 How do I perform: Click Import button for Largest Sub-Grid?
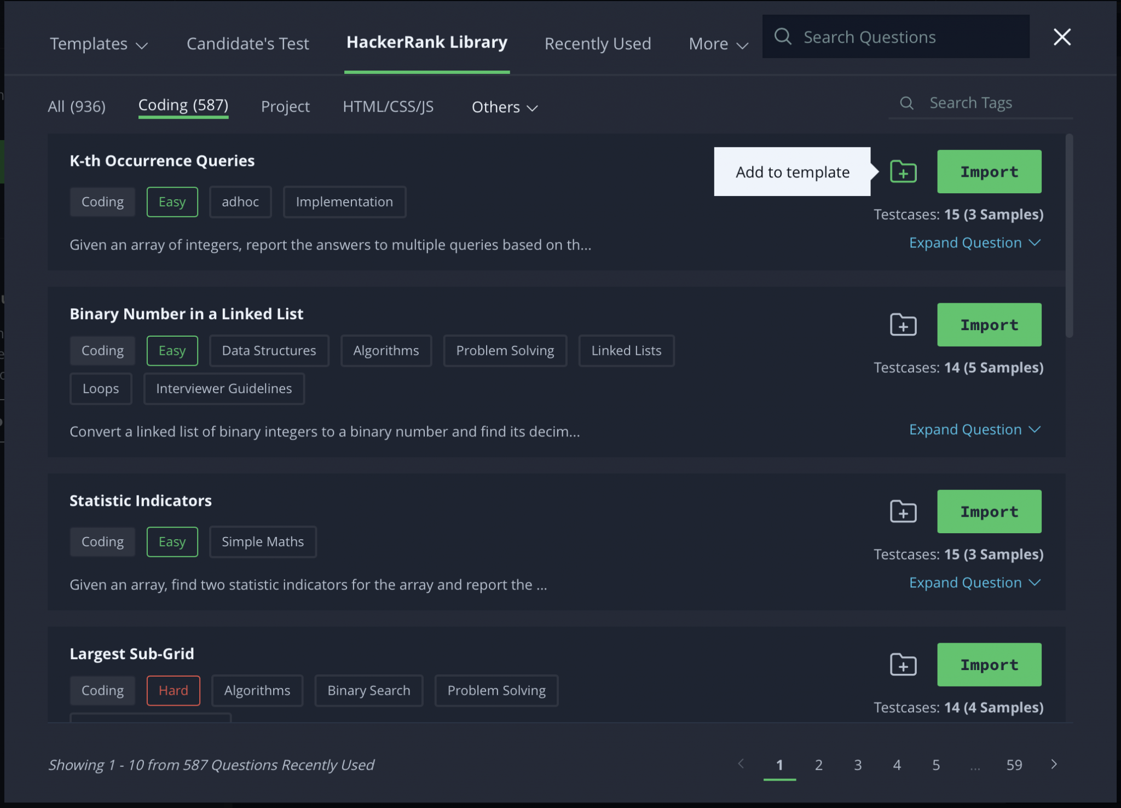(x=989, y=665)
